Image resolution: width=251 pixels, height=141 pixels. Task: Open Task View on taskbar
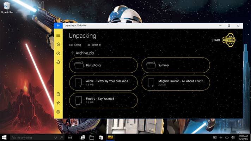click(x=70, y=137)
